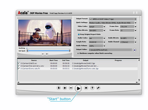Click output path Funny cats.3gp

tap(85, 68)
